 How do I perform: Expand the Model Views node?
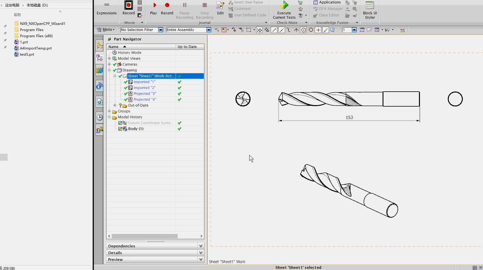click(x=109, y=59)
